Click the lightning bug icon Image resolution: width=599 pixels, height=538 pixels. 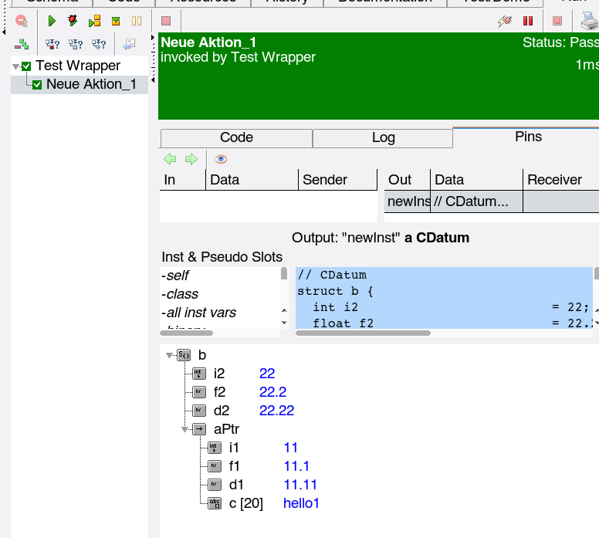click(505, 21)
